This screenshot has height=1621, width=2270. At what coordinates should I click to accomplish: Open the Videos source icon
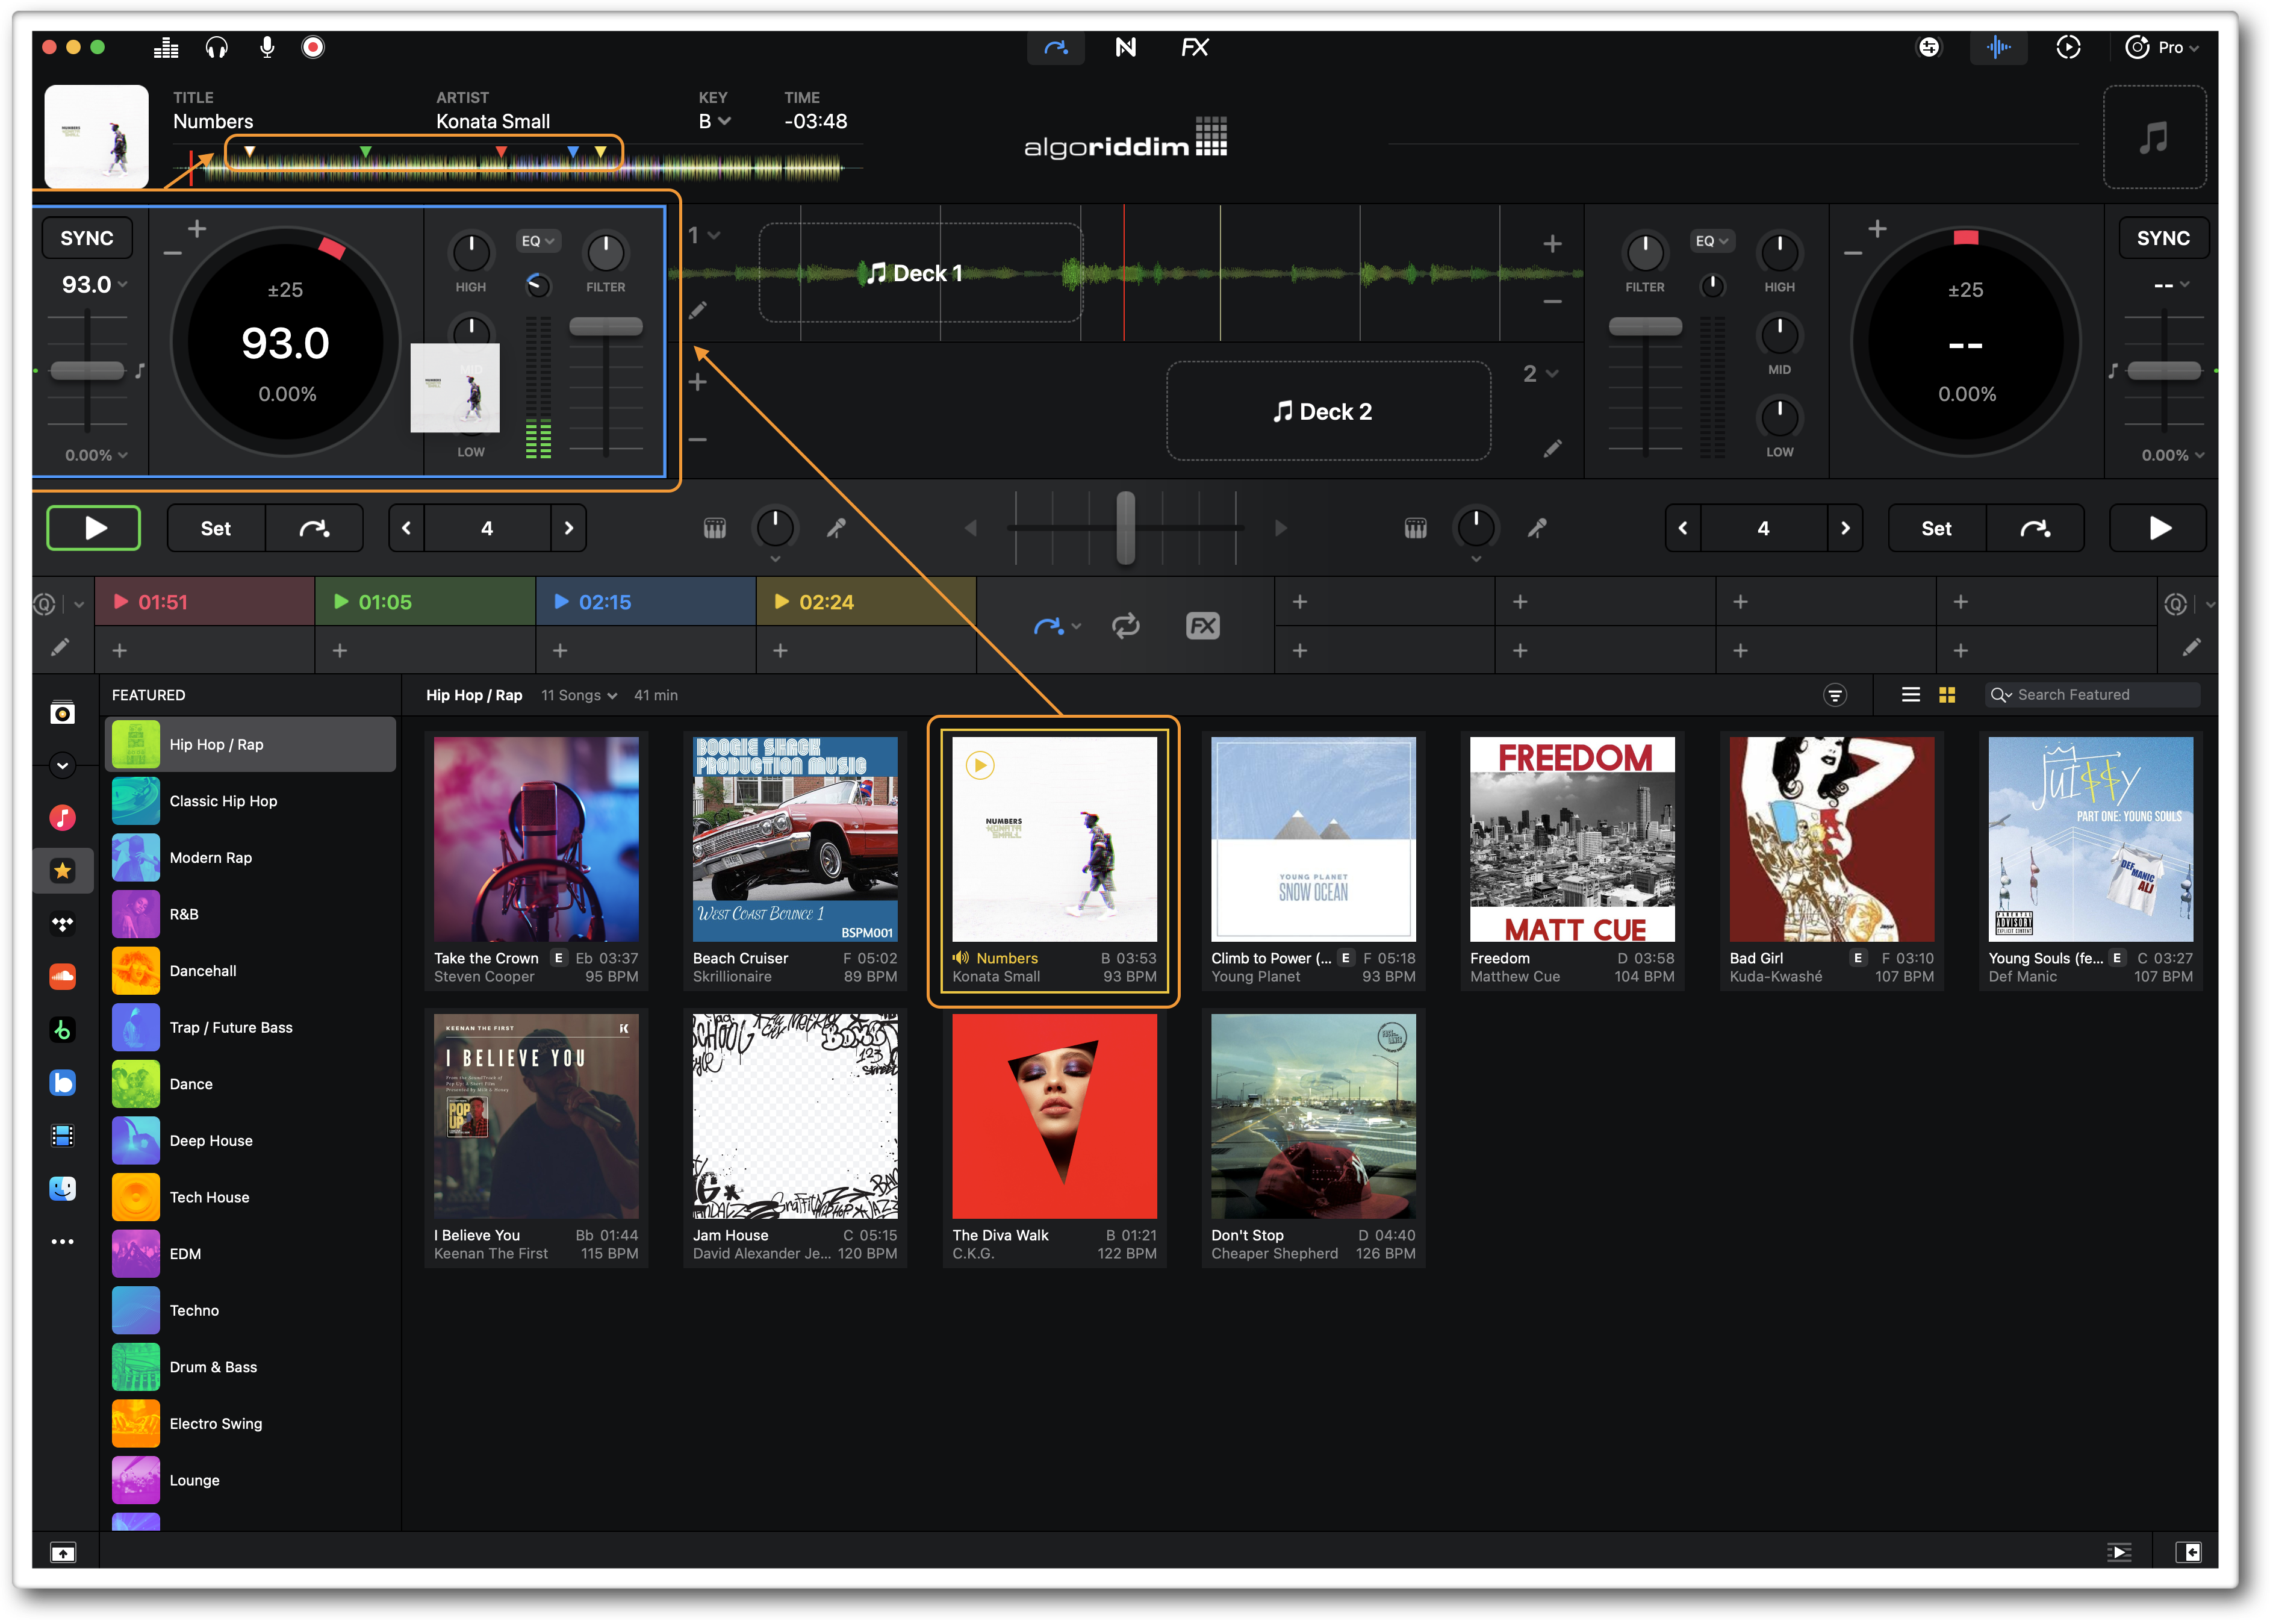tap(62, 1136)
